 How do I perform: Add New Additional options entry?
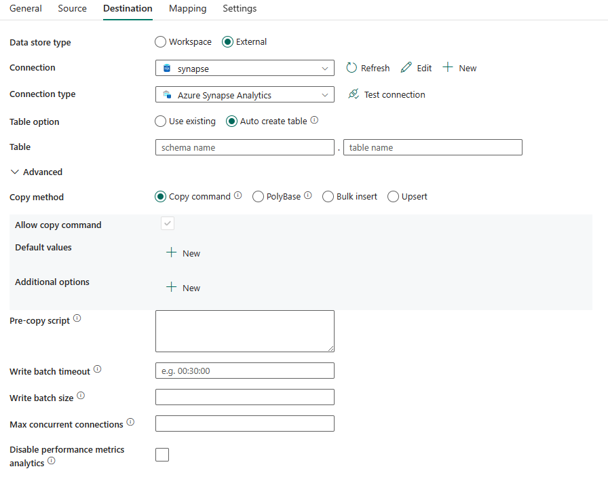point(183,288)
